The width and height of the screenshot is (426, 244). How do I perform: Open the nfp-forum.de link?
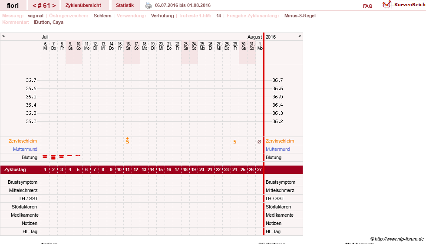pyautogui.click(x=397, y=239)
